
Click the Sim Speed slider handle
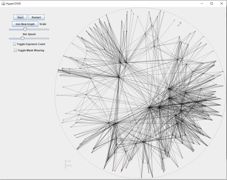click(22, 39)
